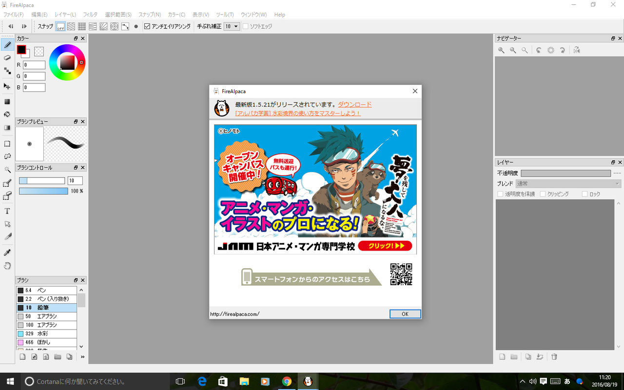Open the レイヤー(L) menu
Viewport: 624px width, 390px height.
pos(65,15)
